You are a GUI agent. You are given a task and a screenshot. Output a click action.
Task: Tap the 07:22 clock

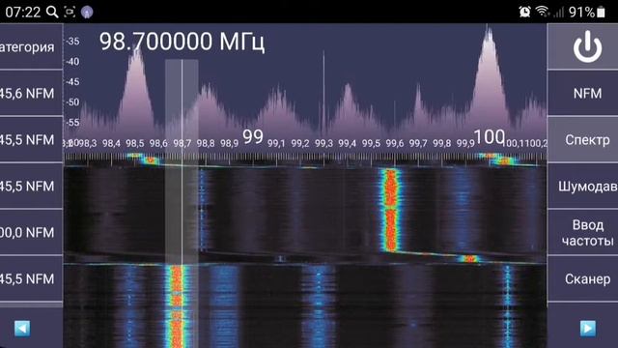point(23,12)
